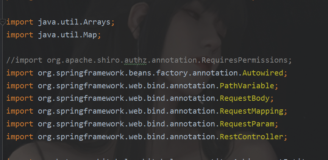Click the underlined word 'authz'
Screen dimensions: 328x160
click(135, 60)
